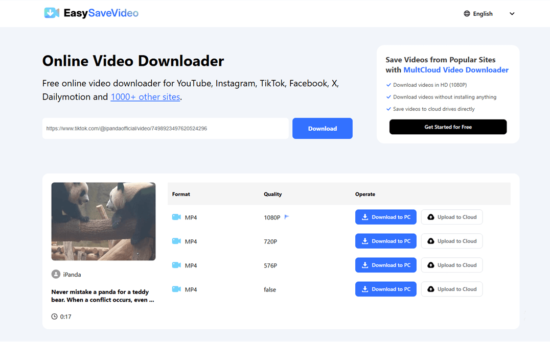Download the false quality MP4 to PC
The image size is (550, 342).
[x=386, y=289]
